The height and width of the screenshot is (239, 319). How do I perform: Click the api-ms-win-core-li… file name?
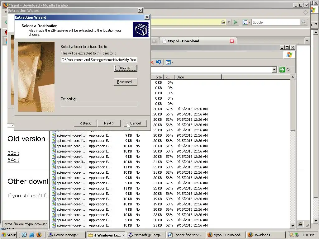click(x=71, y=162)
